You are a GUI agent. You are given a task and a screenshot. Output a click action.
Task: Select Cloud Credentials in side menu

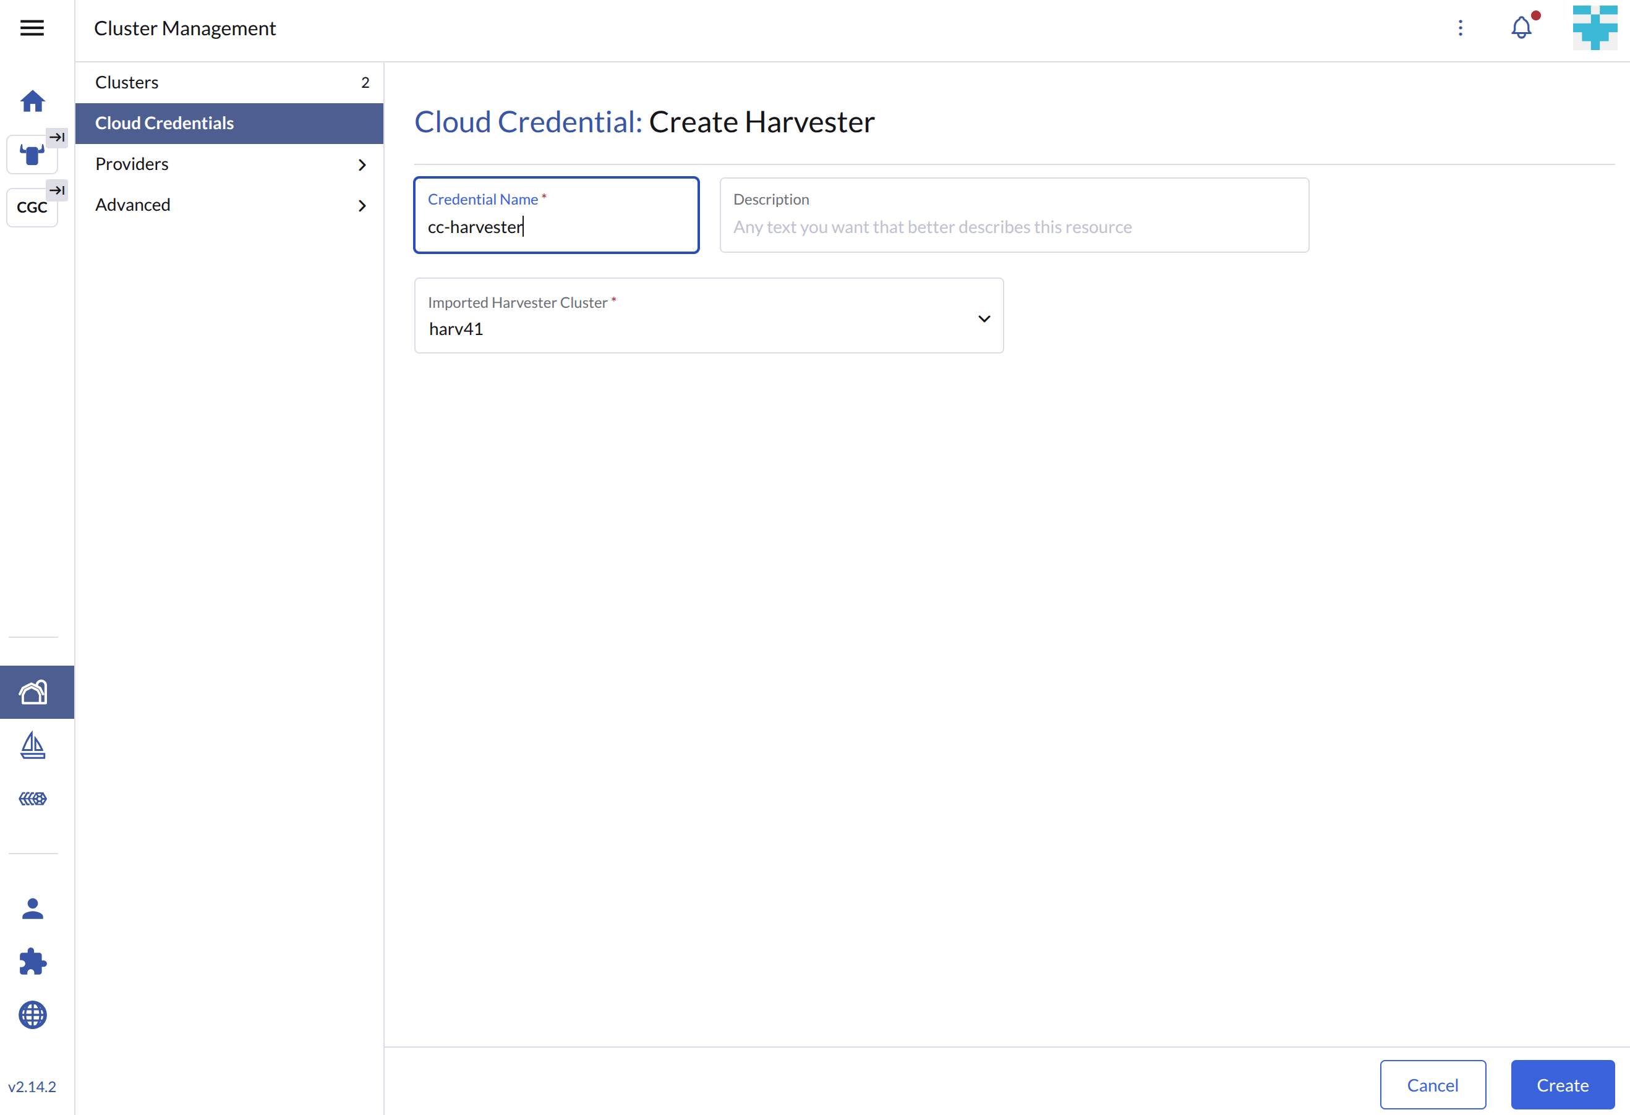(x=229, y=124)
